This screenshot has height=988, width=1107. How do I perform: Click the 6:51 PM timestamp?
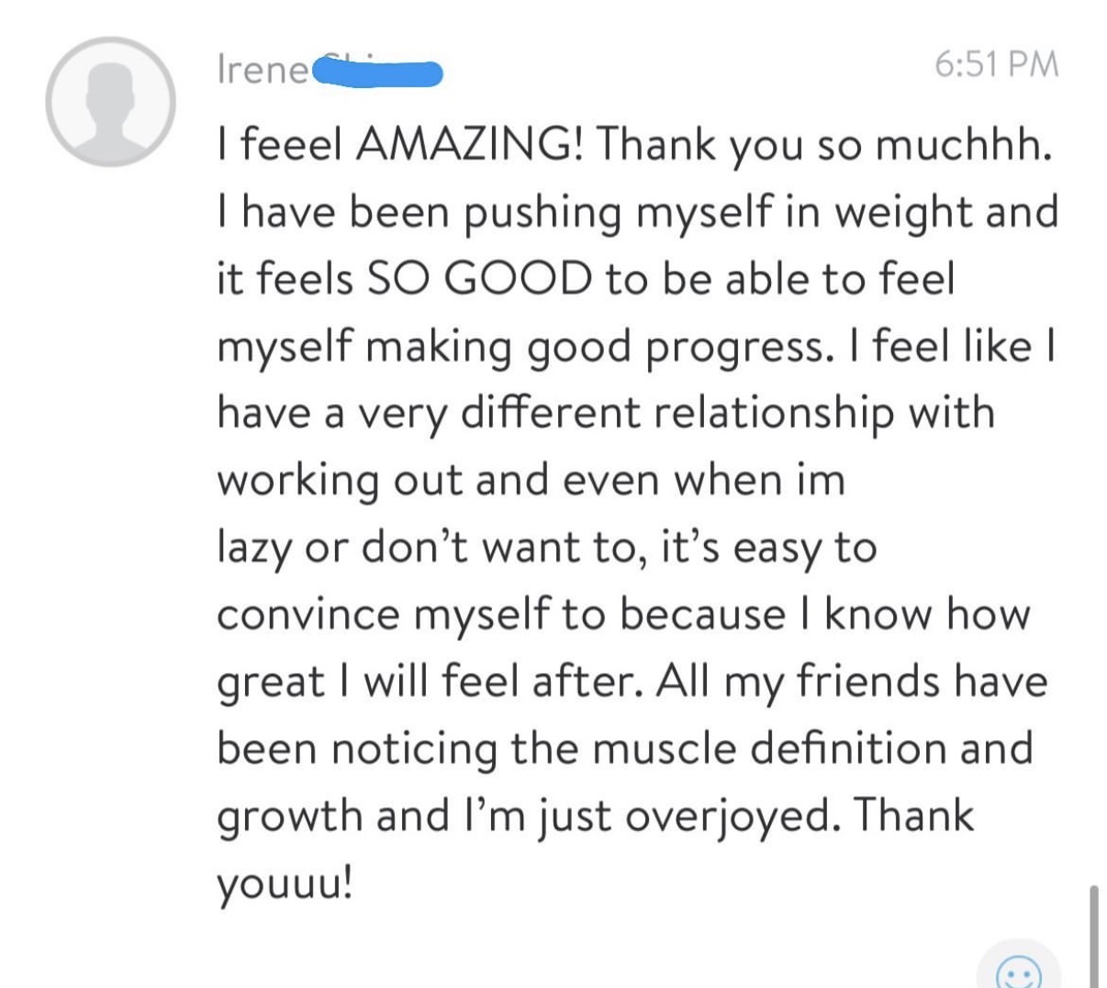[x=996, y=64]
